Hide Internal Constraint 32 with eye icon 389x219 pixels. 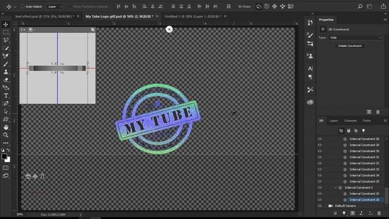[320, 163]
